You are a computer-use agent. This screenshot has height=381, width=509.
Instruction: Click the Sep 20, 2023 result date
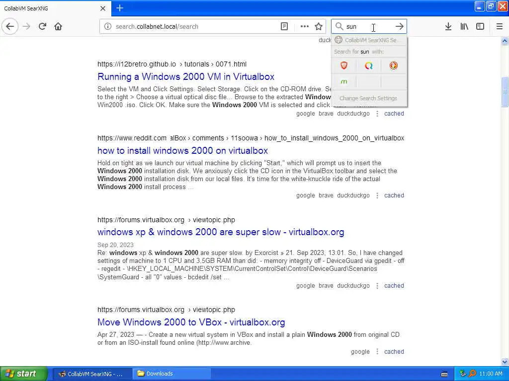(115, 245)
